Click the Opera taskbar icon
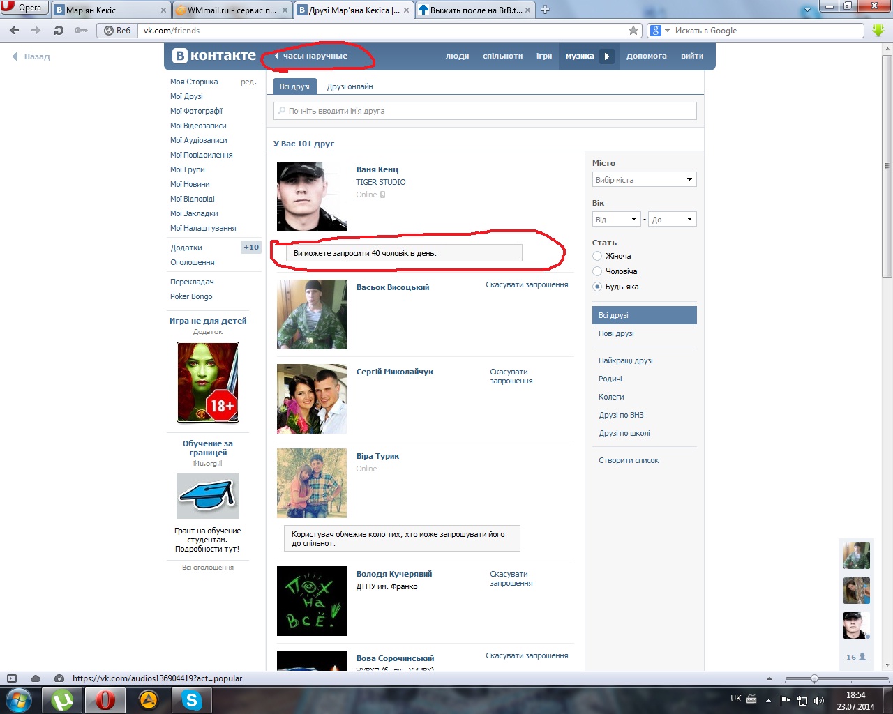Screen dimensions: 893x714 click(x=105, y=699)
